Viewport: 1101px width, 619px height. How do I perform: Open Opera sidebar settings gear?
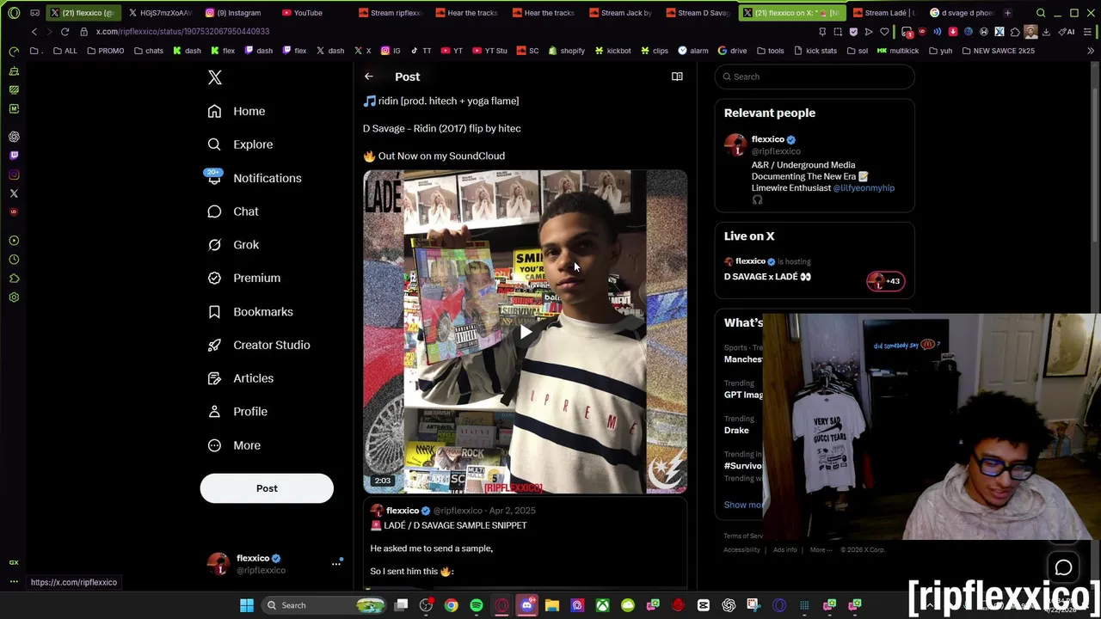pos(14,297)
